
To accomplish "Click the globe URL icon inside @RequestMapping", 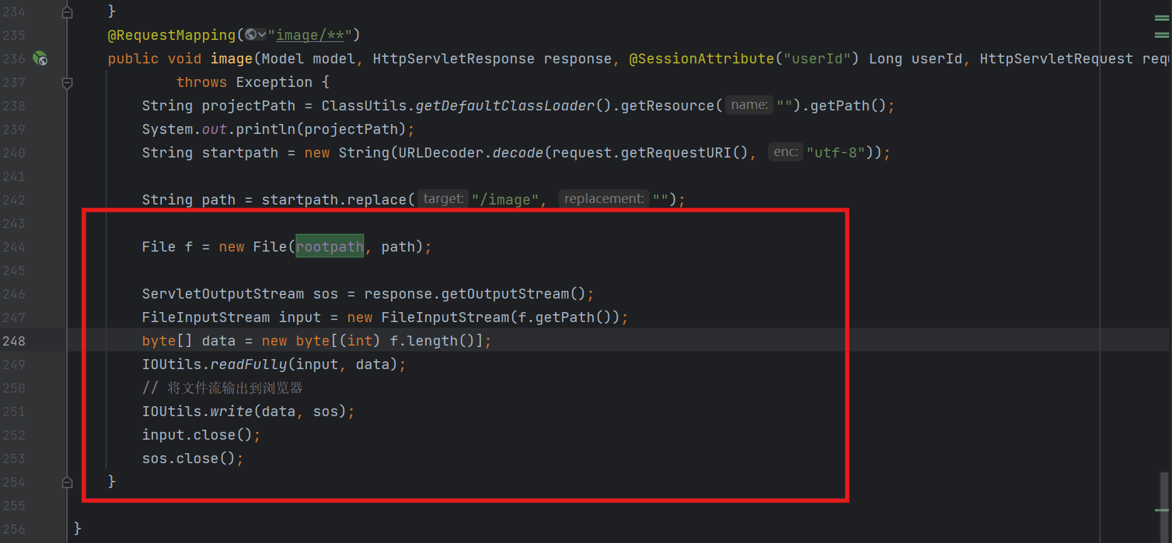I will coord(251,35).
